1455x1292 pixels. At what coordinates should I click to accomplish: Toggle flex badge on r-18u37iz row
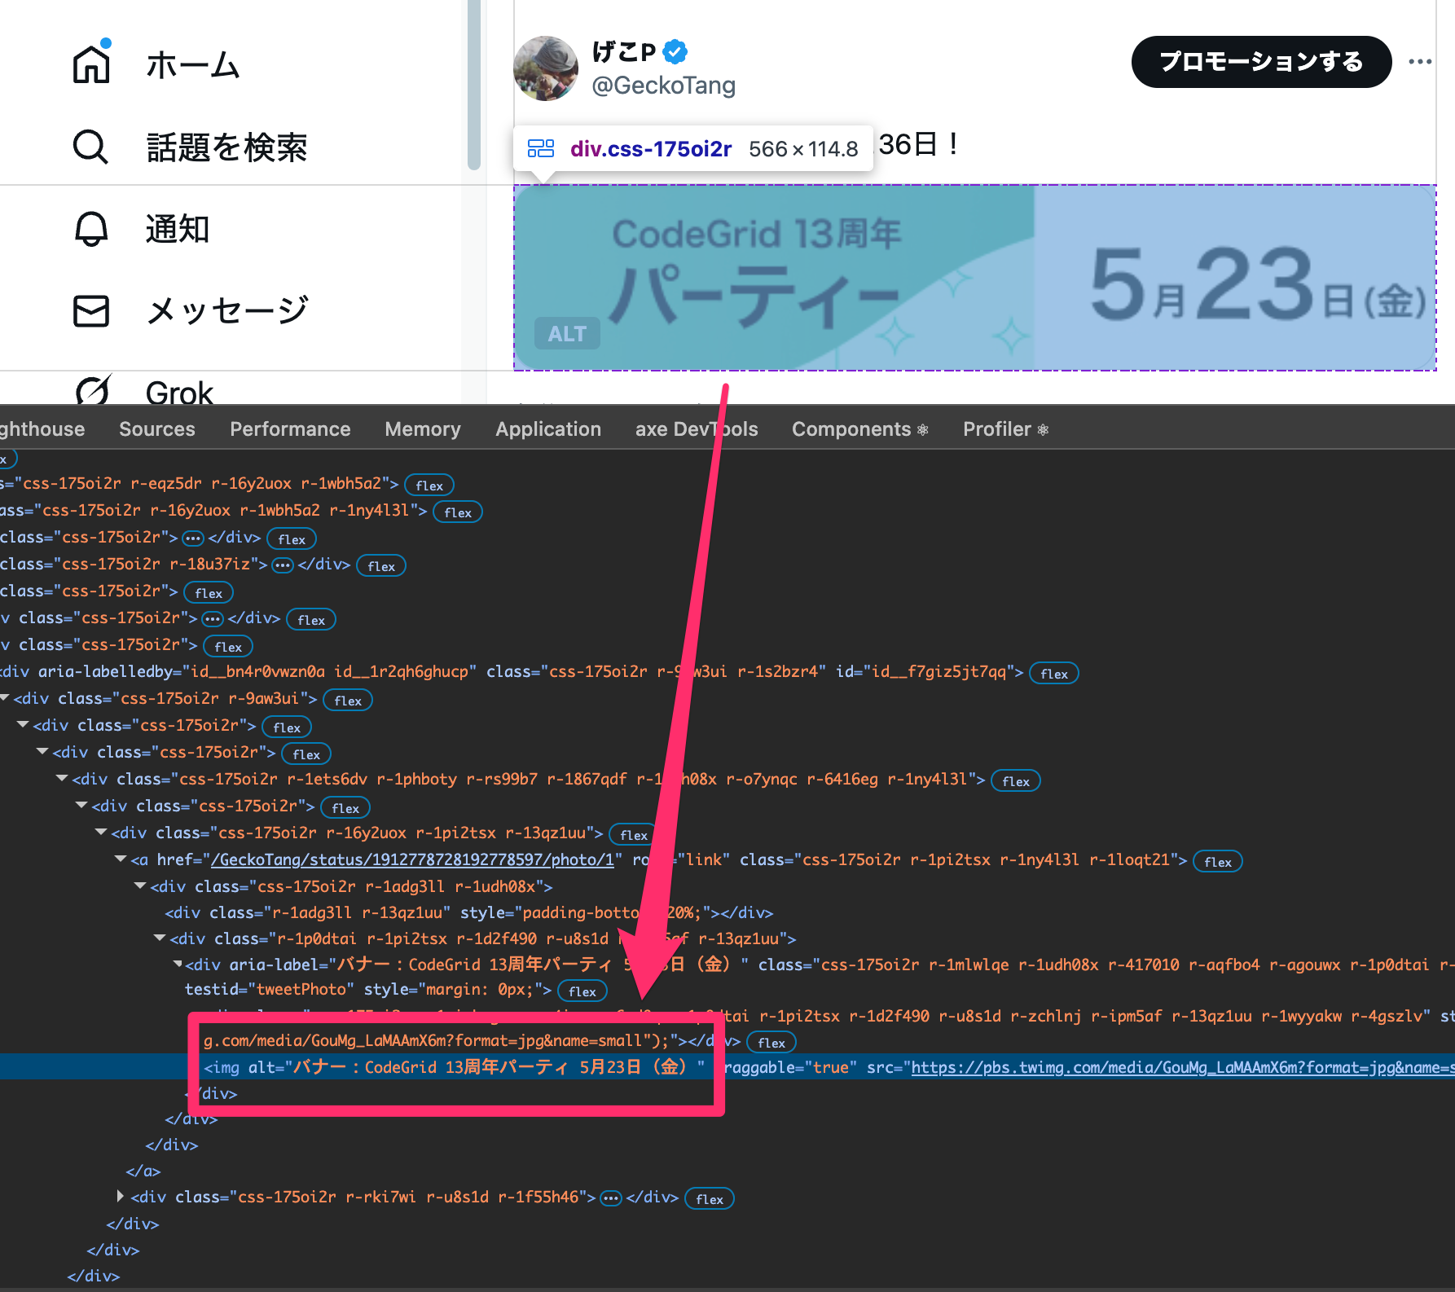coord(381,565)
